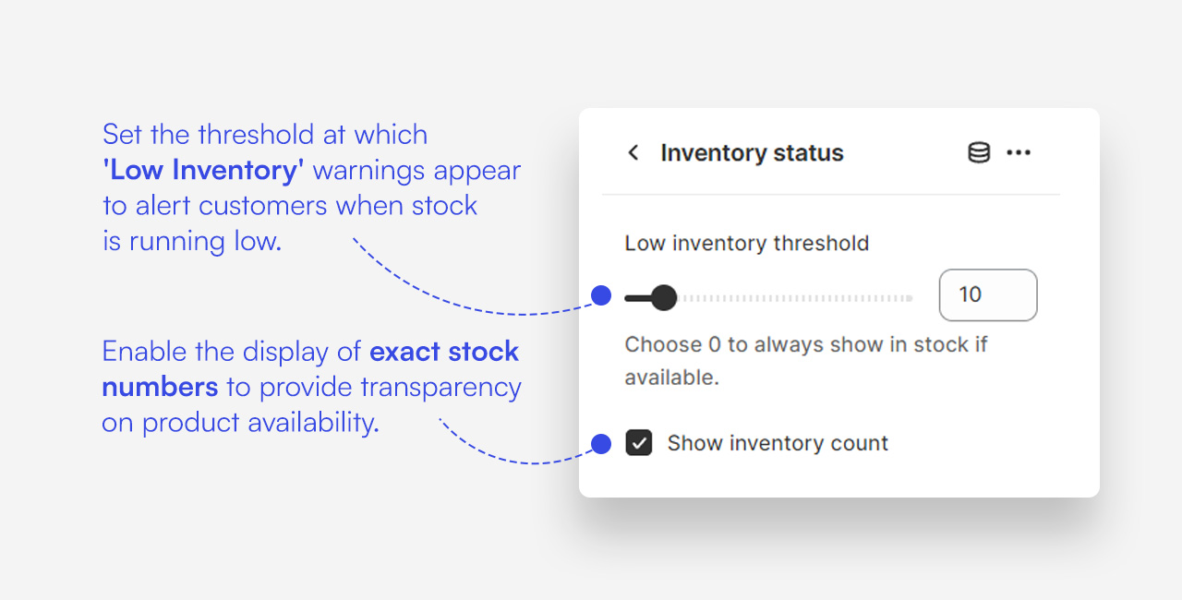Click the bold 'Low Inventory' annotation text
This screenshot has height=600, width=1182.
pyautogui.click(x=202, y=170)
